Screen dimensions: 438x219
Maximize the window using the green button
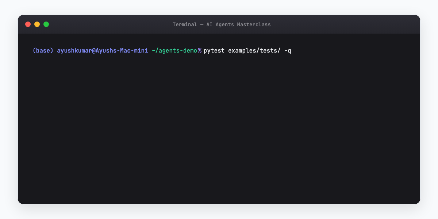[46, 24]
